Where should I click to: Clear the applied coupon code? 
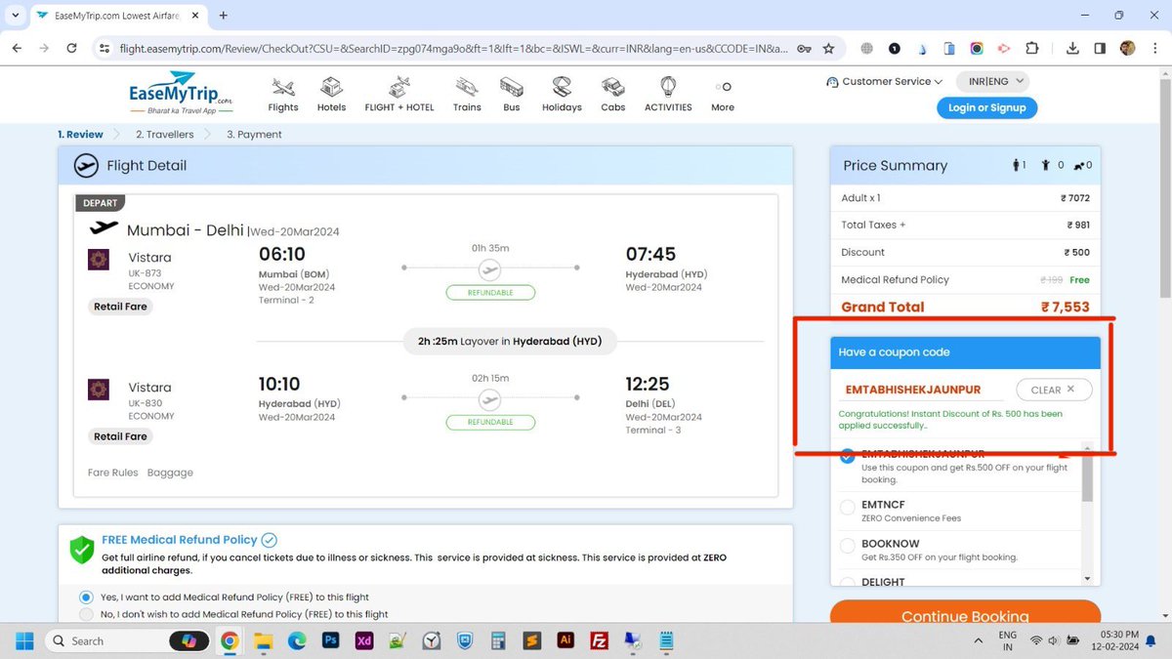(x=1054, y=390)
